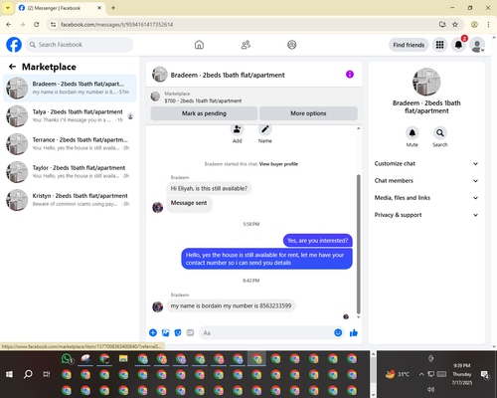
Task: Open Taylor conversation in the list
Action: coord(70,172)
